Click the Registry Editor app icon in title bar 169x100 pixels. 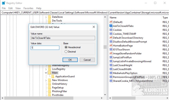[3, 3]
